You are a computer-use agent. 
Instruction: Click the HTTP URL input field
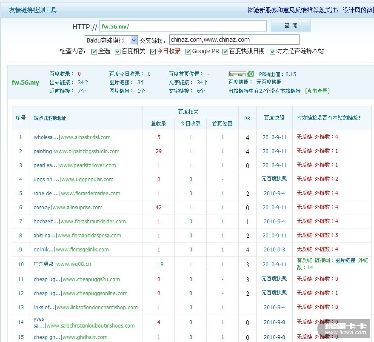183,26
